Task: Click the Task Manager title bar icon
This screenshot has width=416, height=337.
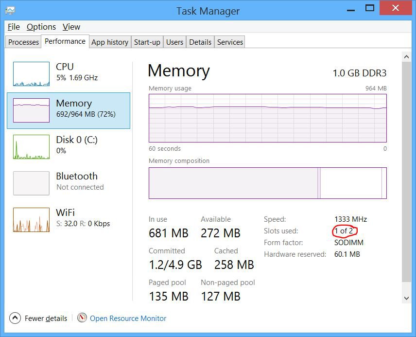Action: tap(10, 10)
